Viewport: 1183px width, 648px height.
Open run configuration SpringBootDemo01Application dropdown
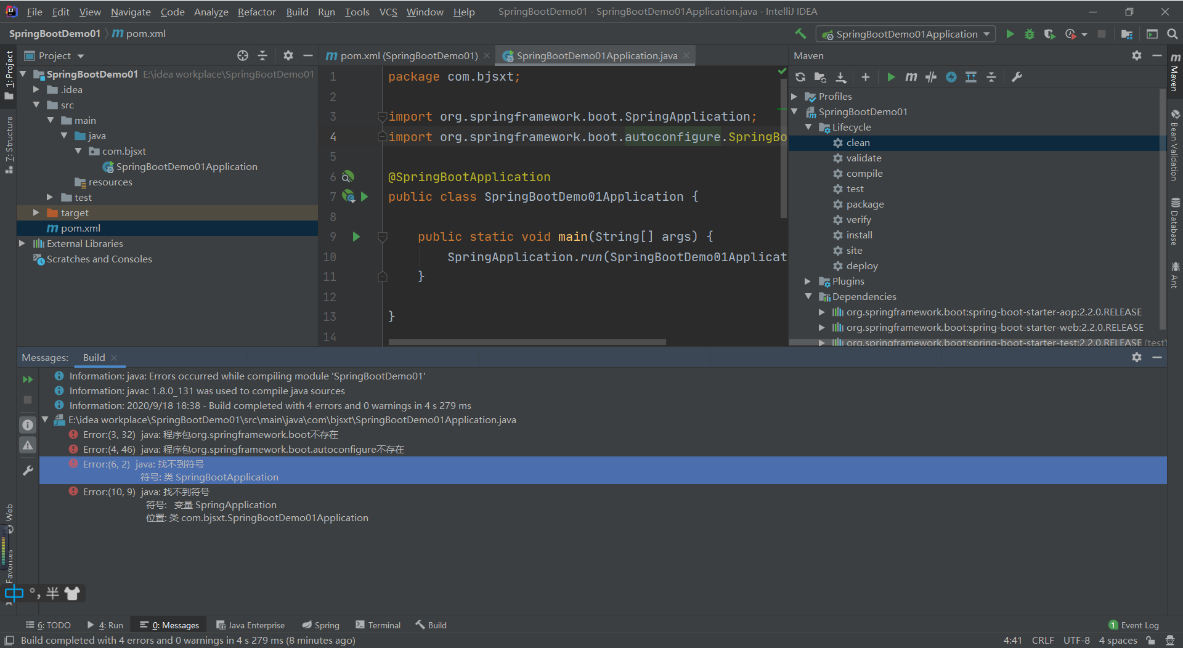(x=906, y=34)
